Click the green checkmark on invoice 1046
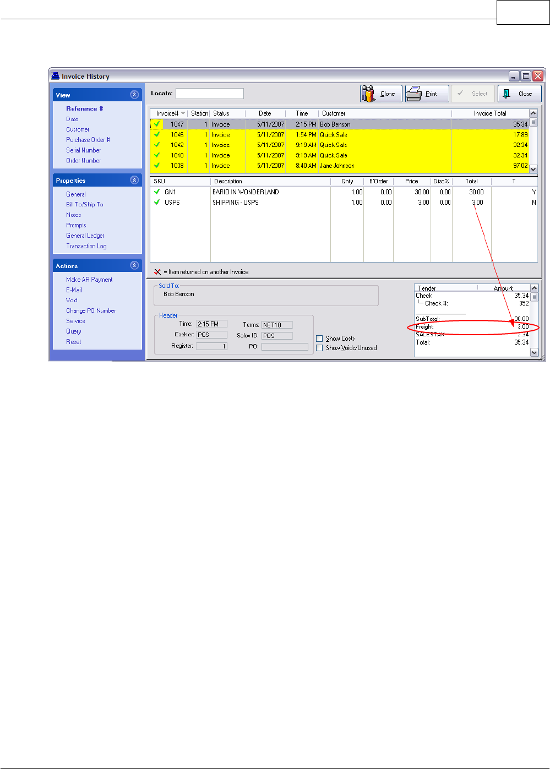The image size is (550, 769). pos(157,134)
